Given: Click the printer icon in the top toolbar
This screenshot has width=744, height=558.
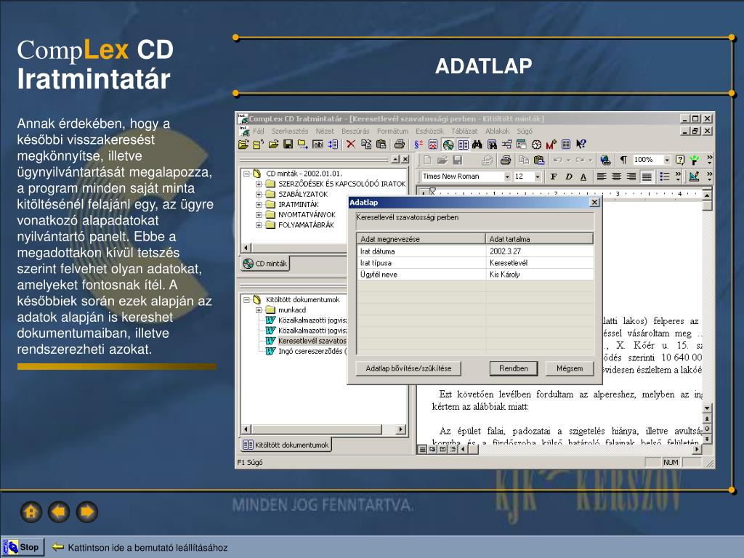Looking at the screenshot, I should click(x=400, y=145).
